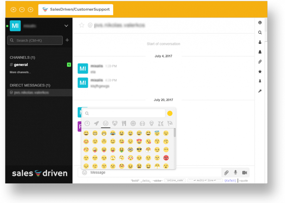The height and width of the screenshot is (203, 285).
Task: Click the MI user avatar in sidebar
Action: click(15, 26)
